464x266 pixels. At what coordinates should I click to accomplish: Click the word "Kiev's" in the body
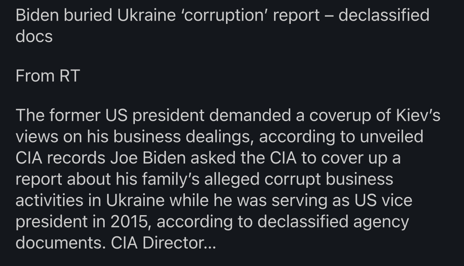pos(418,116)
